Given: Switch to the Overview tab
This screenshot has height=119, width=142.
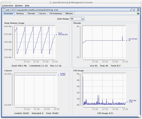Looking at the screenshot, I should click(x=8, y=13).
